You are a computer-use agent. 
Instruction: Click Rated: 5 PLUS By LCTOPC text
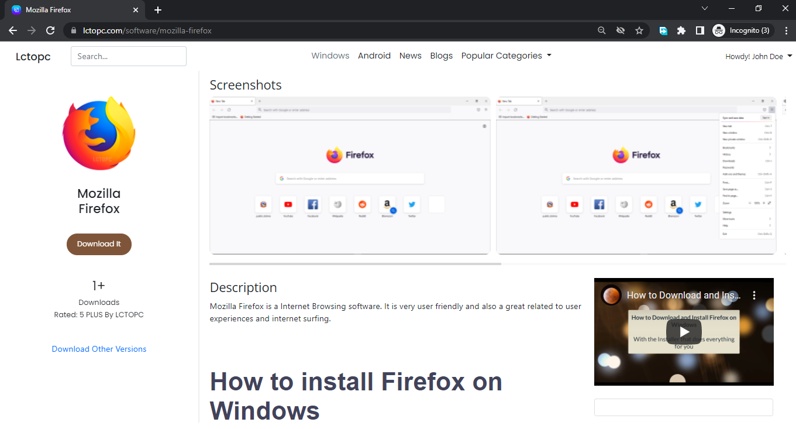tap(99, 315)
